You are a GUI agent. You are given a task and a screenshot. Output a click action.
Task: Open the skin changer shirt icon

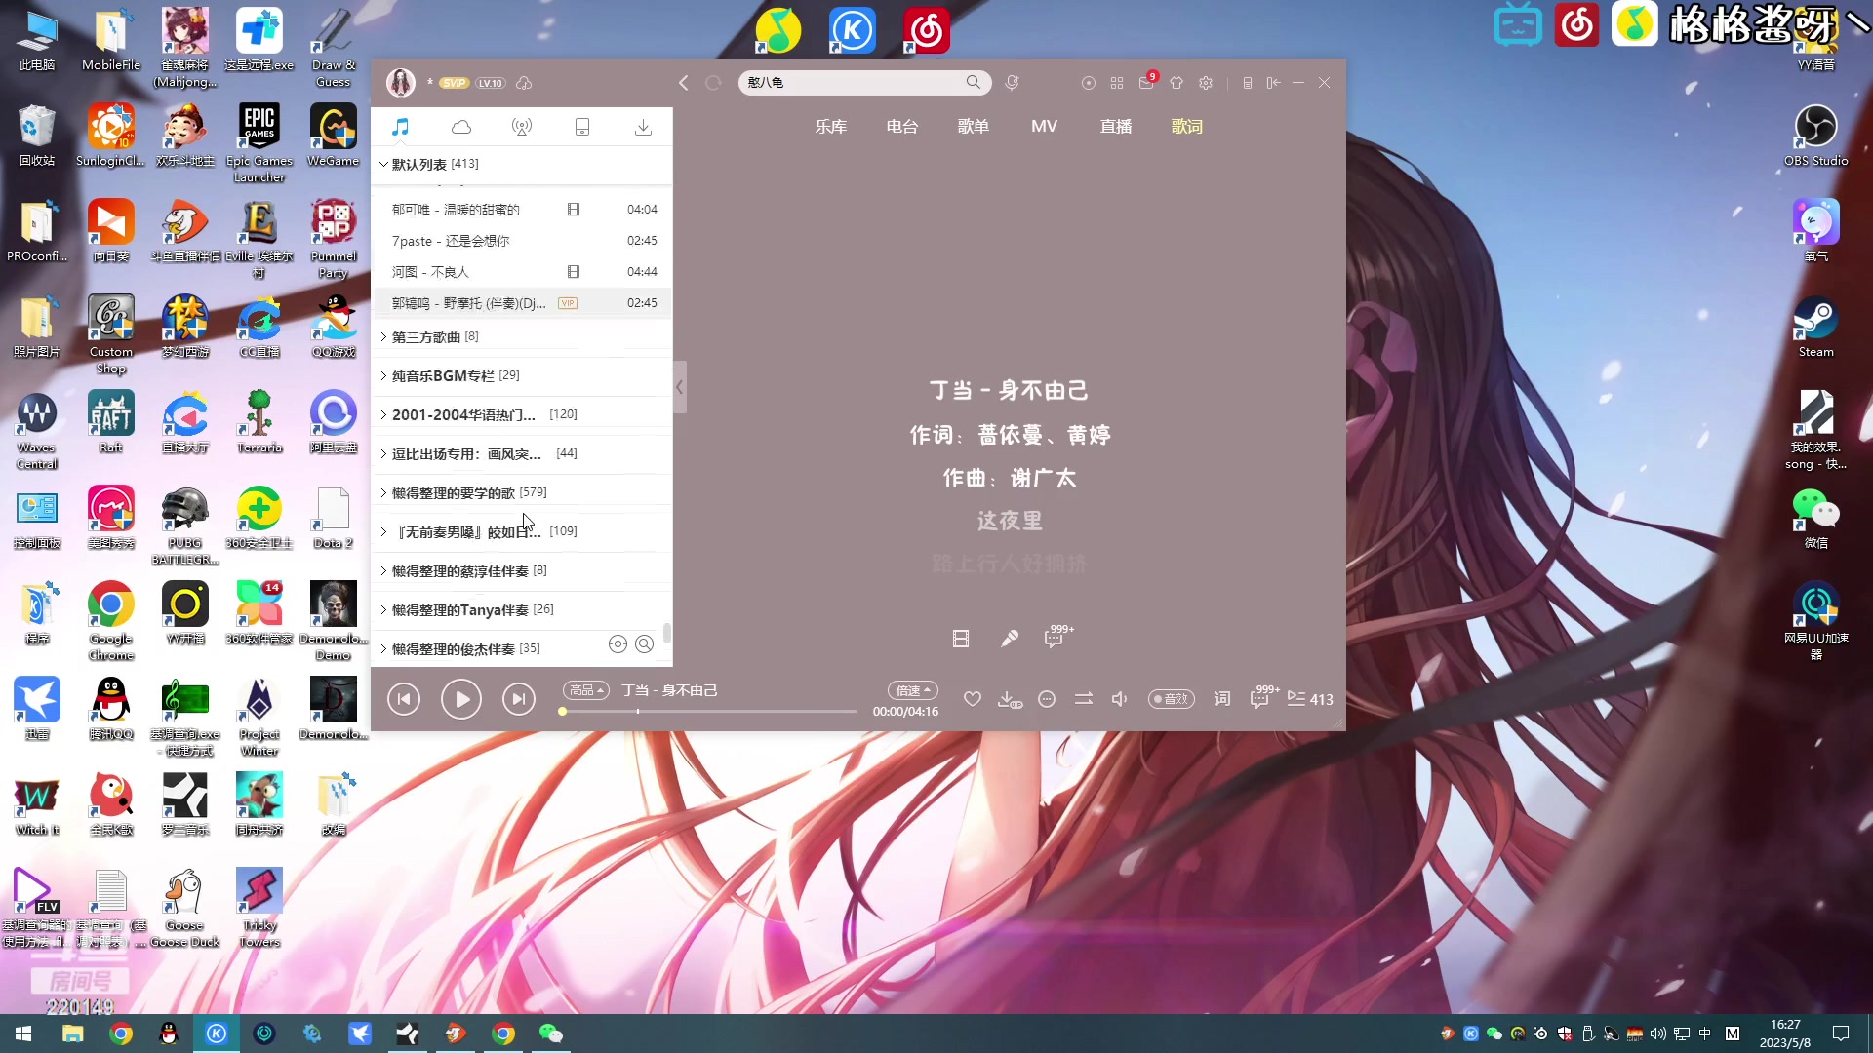1176,83
